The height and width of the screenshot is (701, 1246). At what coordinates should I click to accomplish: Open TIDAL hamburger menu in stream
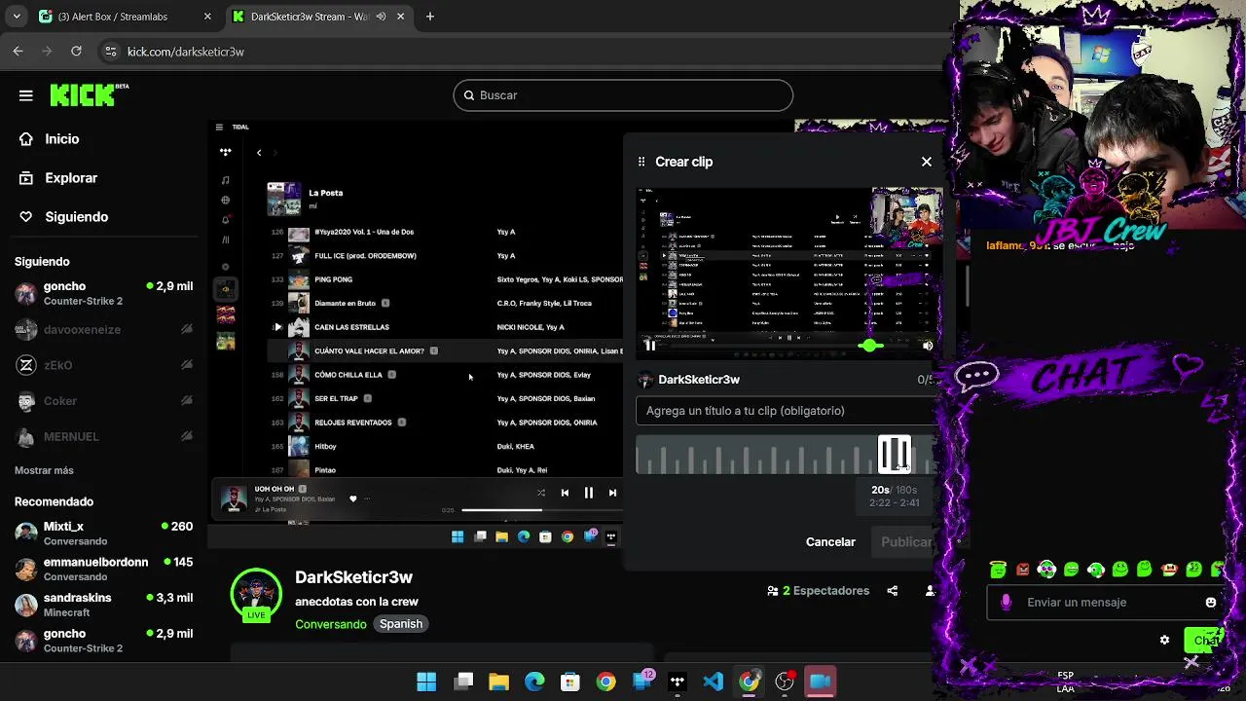click(x=219, y=127)
